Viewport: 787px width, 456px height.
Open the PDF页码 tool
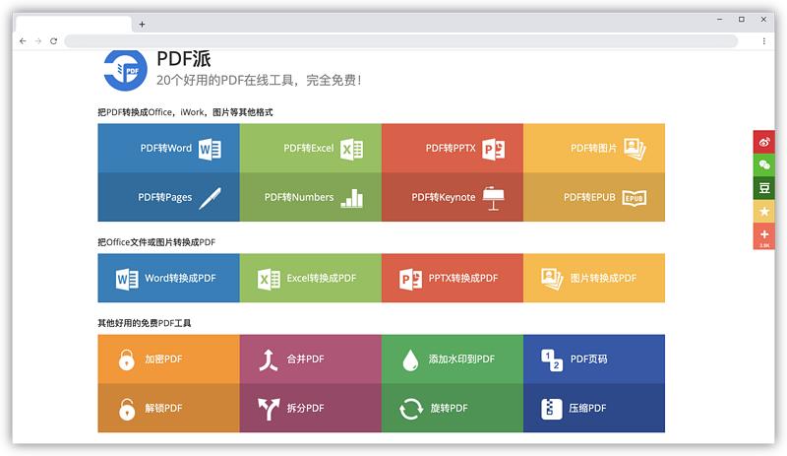click(594, 358)
